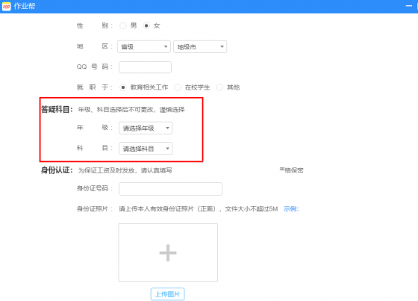Click the 作业帮 app logo icon

7,6
